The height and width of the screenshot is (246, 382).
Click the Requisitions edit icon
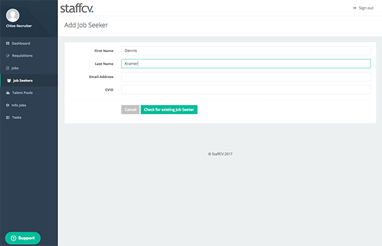(x=8, y=56)
